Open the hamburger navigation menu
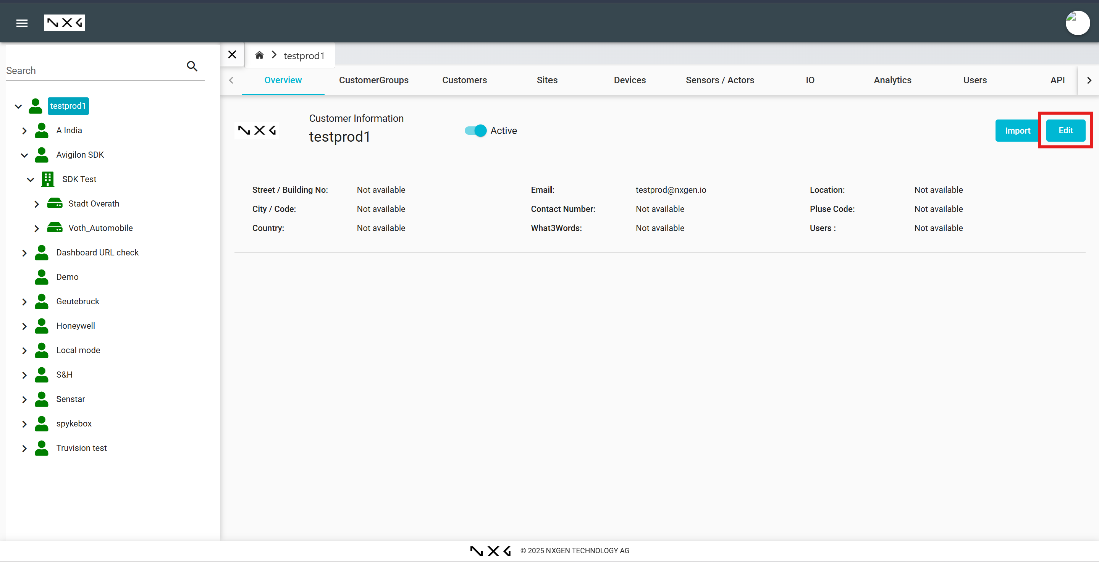Screen dimensions: 1099x562 (22, 23)
